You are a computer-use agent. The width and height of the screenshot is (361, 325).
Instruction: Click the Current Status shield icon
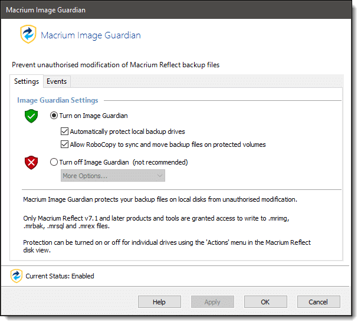[x=17, y=275]
